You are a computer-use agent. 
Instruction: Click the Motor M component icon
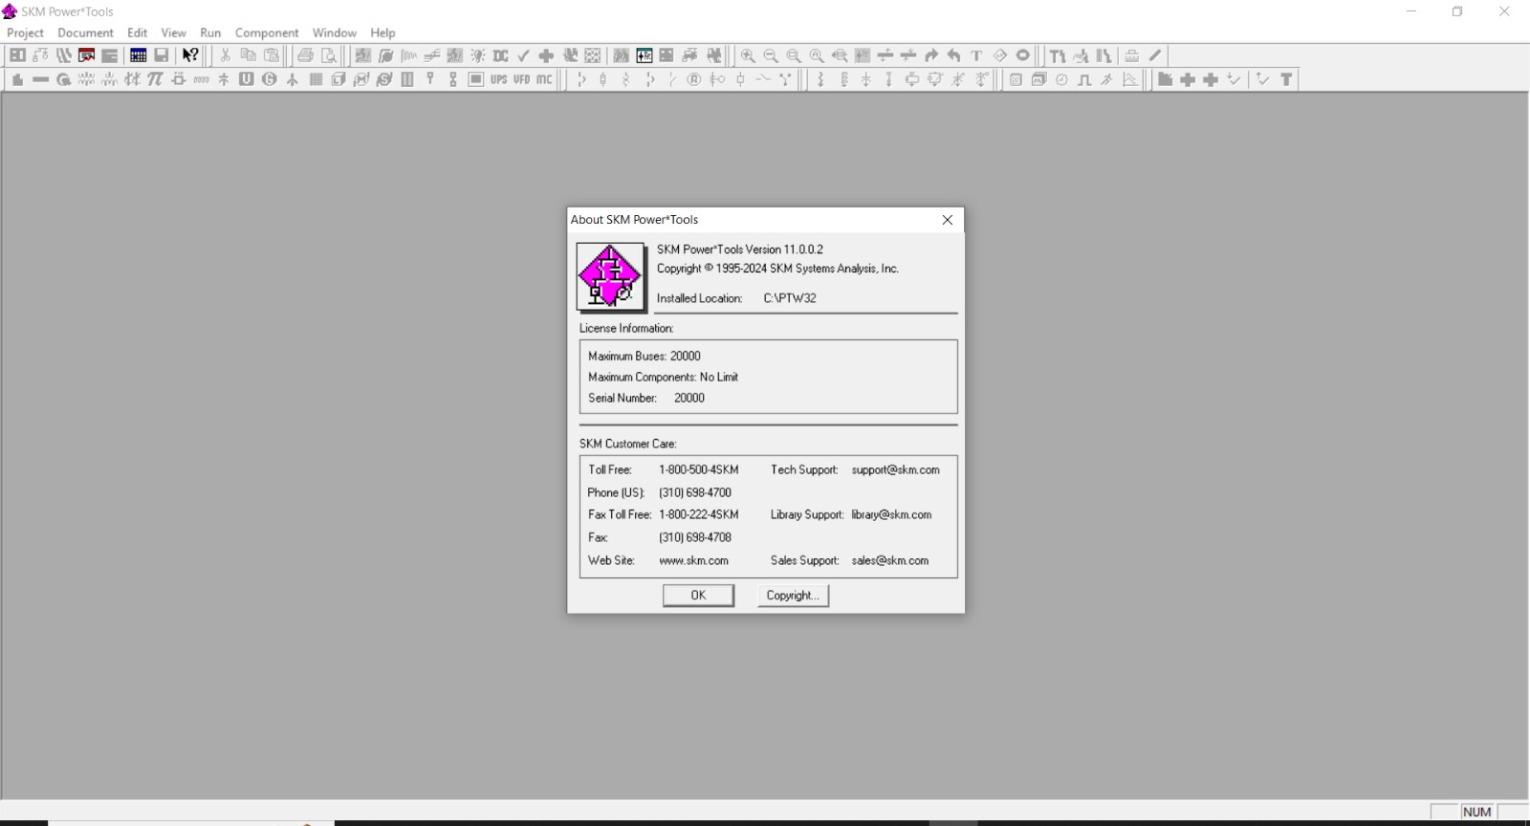[x=361, y=79]
